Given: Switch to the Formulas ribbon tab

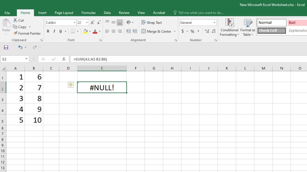Looking at the screenshot, I should pyautogui.click(x=88, y=12).
